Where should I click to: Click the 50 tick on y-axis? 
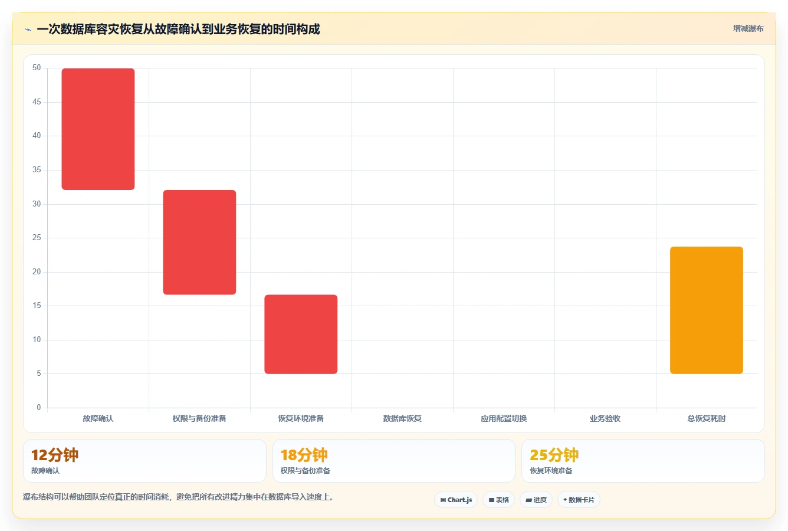click(37, 68)
